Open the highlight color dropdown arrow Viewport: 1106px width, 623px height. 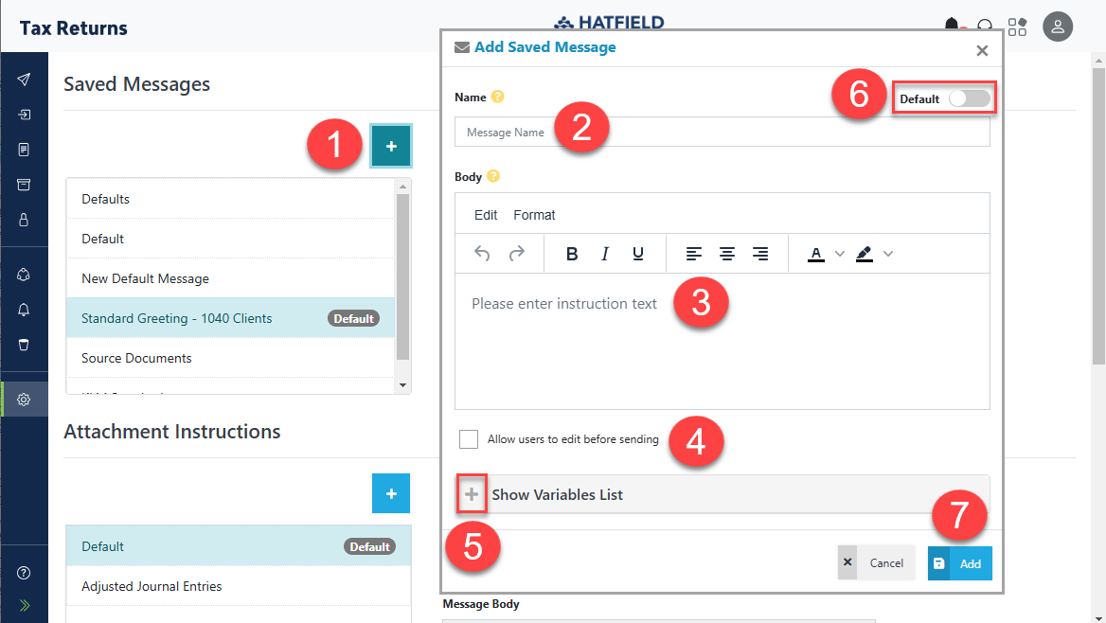887,254
